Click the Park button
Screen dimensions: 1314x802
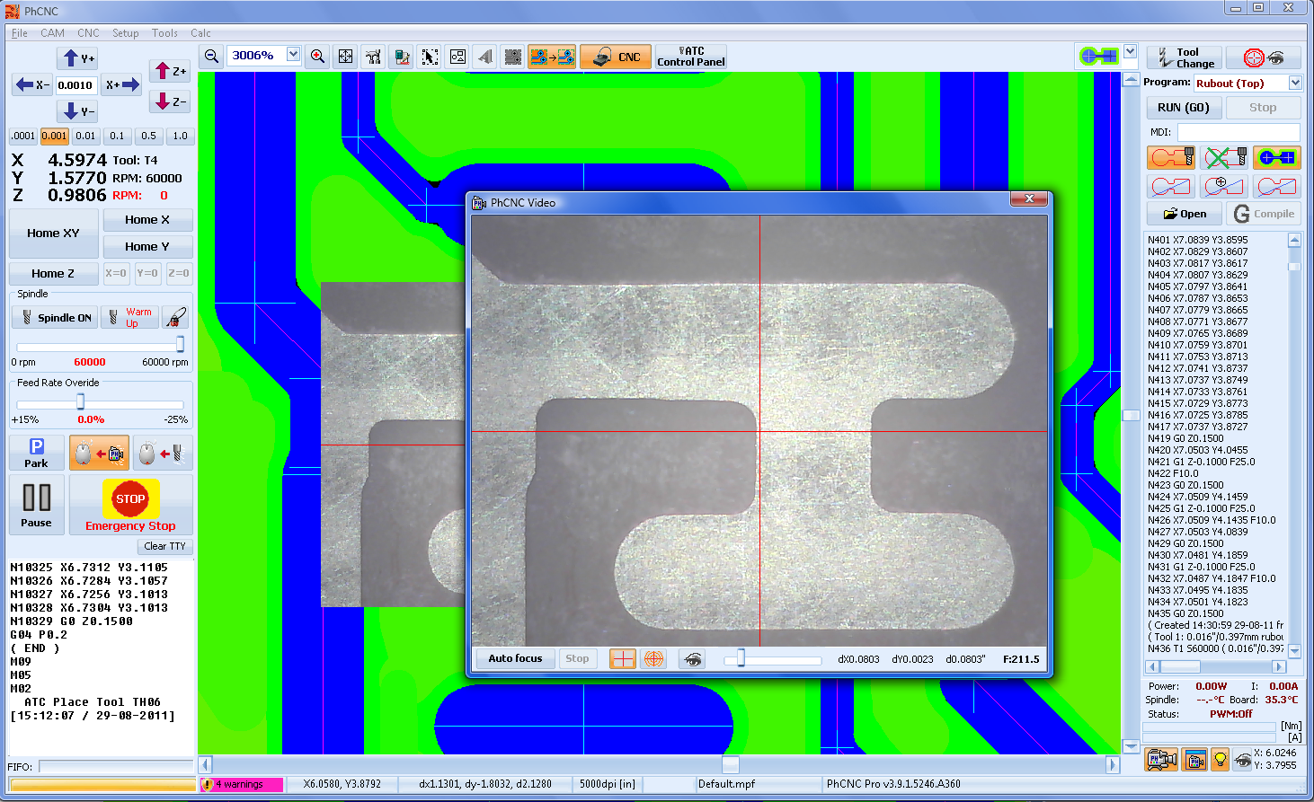pyautogui.click(x=37, y=453)
